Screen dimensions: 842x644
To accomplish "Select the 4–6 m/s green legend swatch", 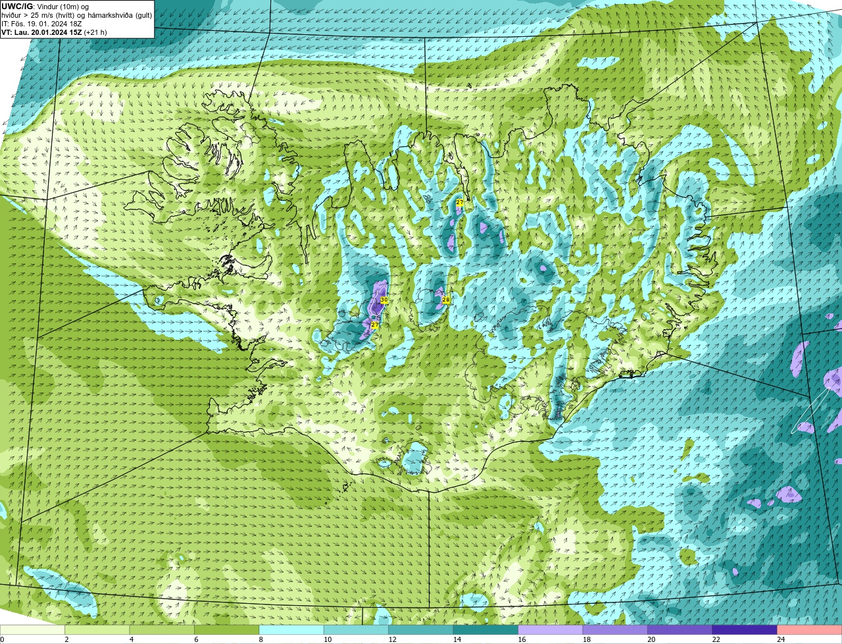I will (x=162, y=630).
